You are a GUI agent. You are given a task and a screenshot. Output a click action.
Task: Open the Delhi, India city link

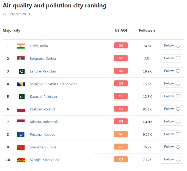tap(39, 46)
